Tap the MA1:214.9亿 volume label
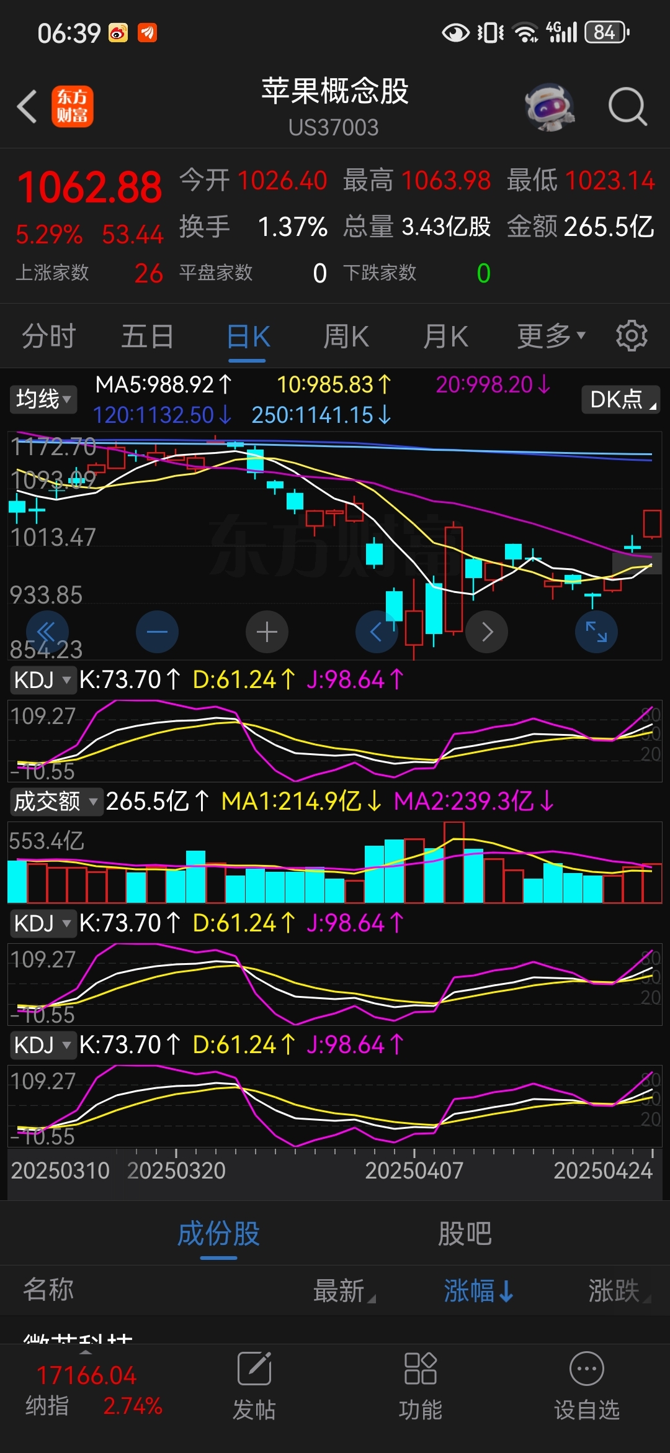Screen dimensions: 670x1453 point(301,802)
